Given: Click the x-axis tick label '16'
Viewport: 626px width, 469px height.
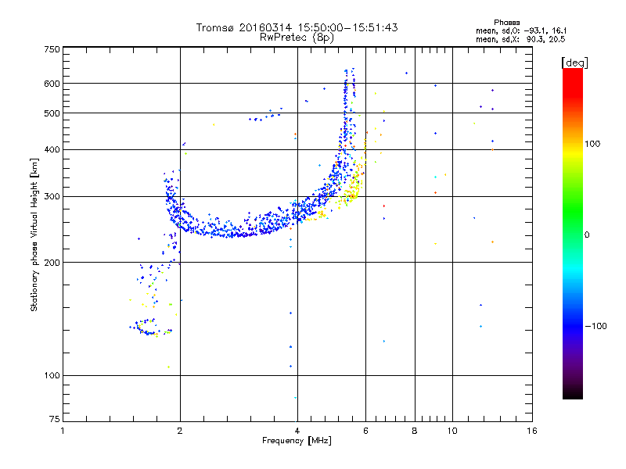Looking at the screenshot, I should [x=532, y=431].
